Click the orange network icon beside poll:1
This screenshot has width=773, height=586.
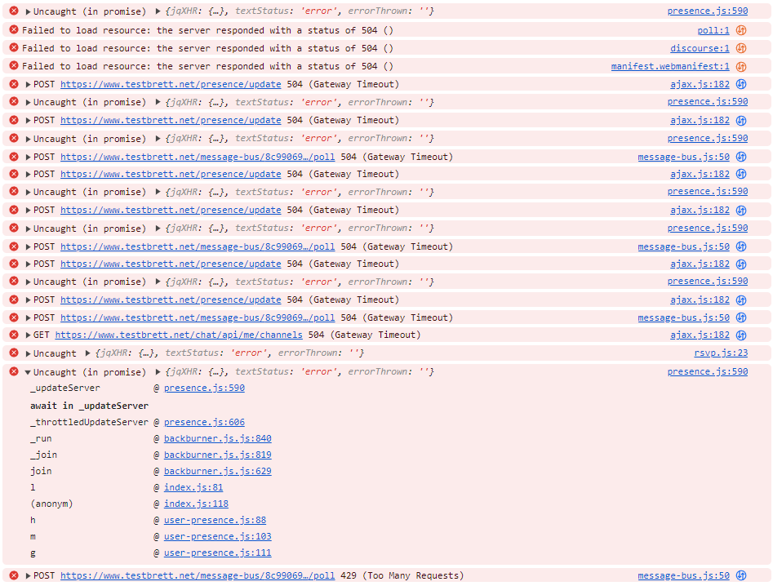coord(741,30)
